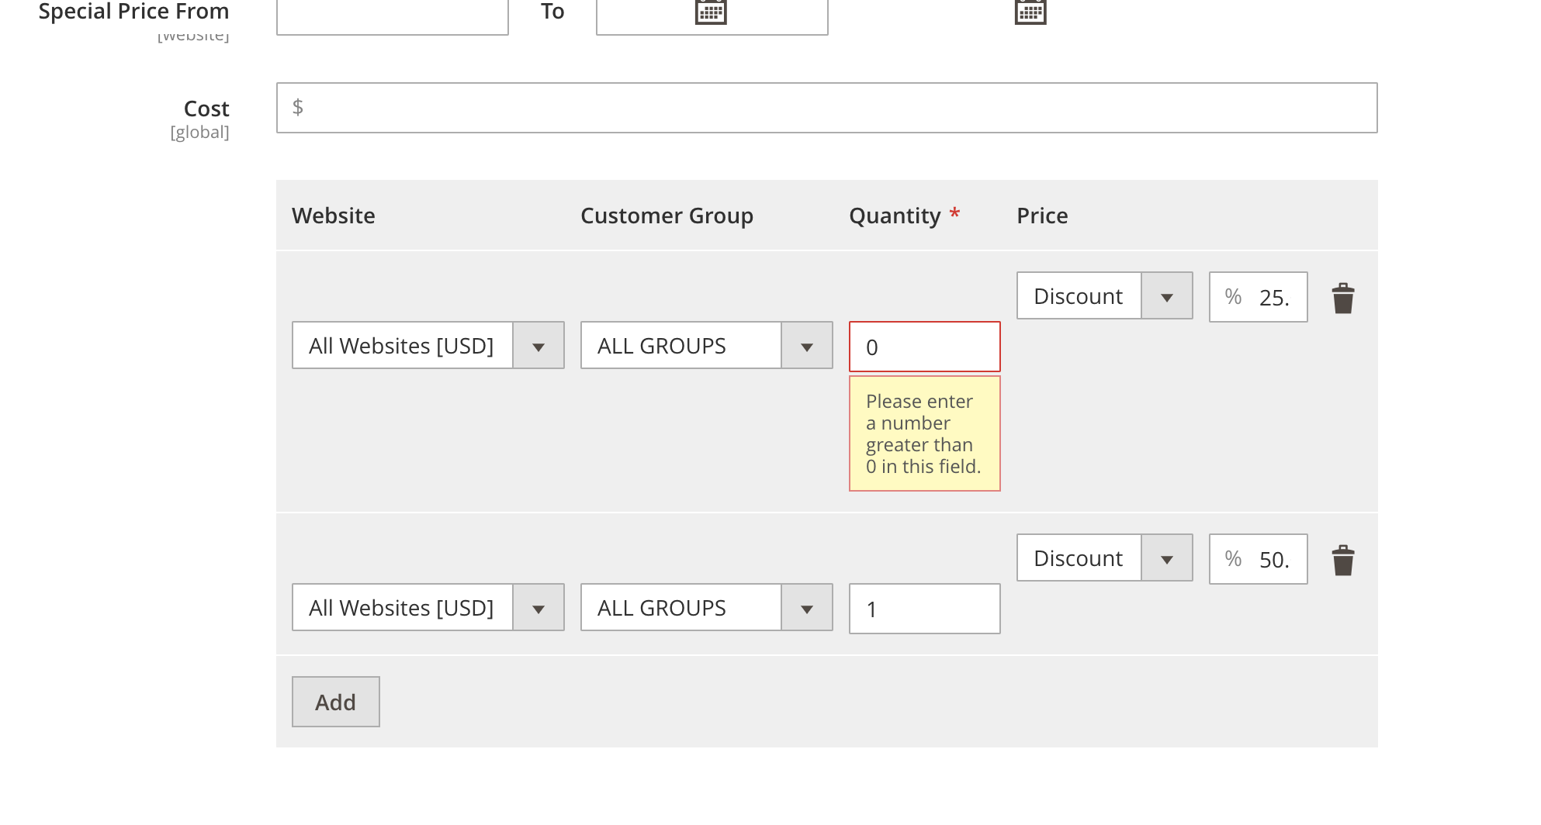Edit the 50 percent discount value
This screenshot has height=825, width=1541.
1259,559
